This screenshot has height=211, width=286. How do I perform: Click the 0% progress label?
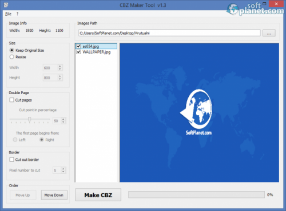(270, 194)
